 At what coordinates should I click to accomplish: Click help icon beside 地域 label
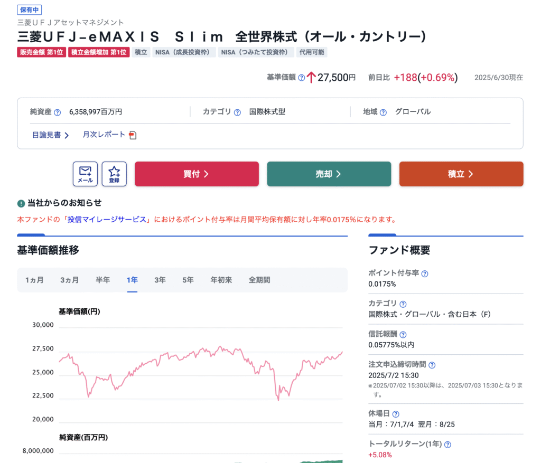pos(384,112)
